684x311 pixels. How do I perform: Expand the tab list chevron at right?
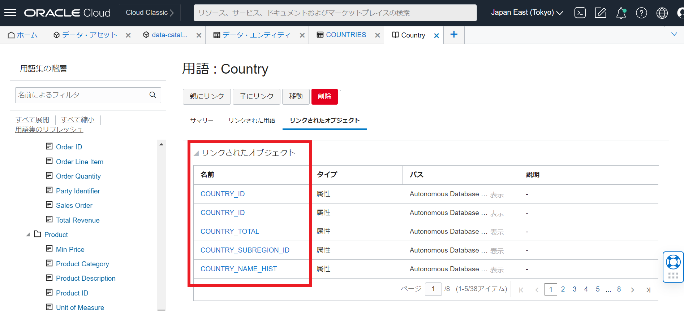674,35
